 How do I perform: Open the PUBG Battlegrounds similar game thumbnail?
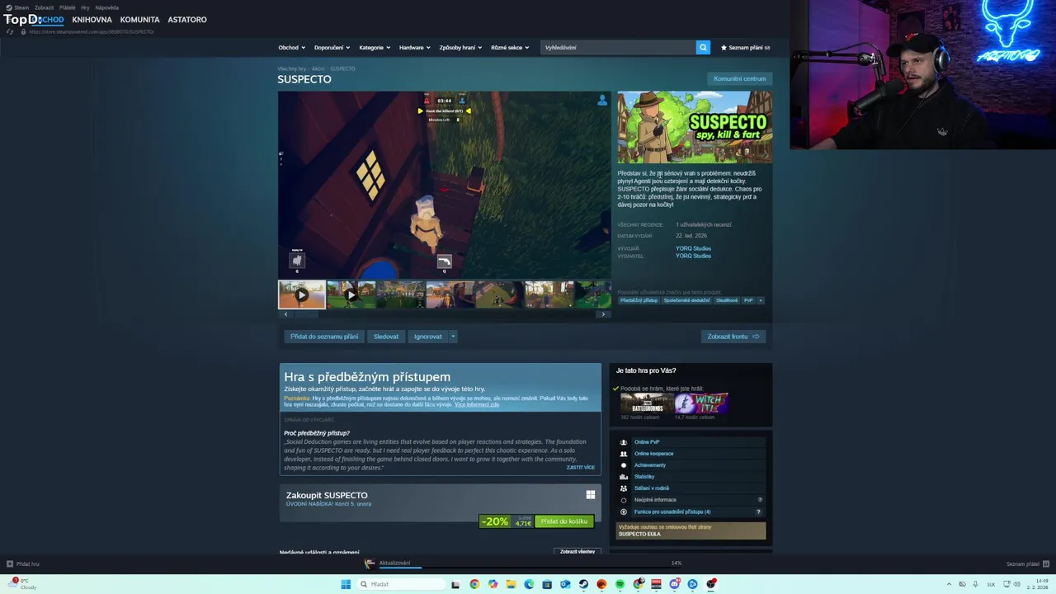click(x=646, y=403)
